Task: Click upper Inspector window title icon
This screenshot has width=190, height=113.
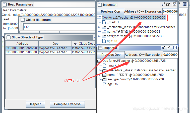Action: point(100,5)
